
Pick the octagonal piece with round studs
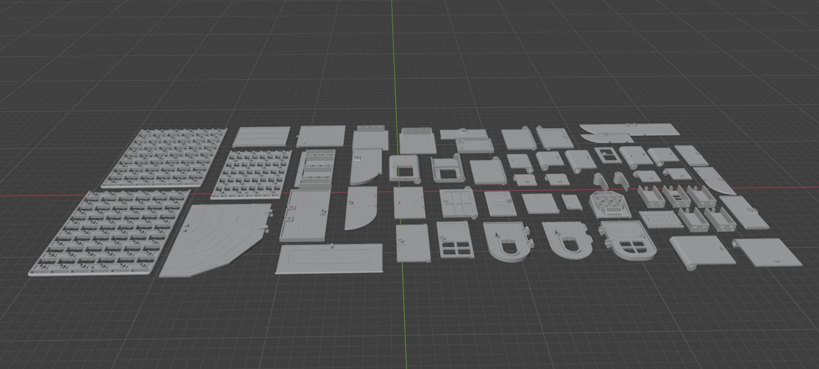(x=609, y=204)
